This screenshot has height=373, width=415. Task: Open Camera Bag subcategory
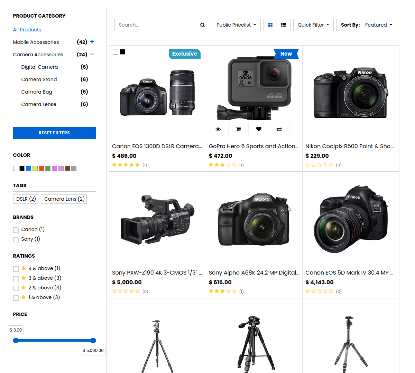pyautogui.click(x=37, y=92)
